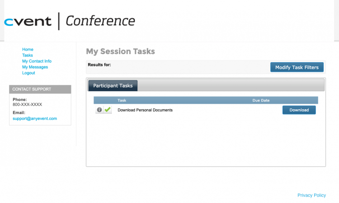339x203 pixels.
Task: Click the Contact Support panel header
Action: point(40,89)
